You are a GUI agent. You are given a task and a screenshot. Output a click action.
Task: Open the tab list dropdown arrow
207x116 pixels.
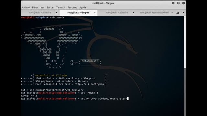point(183,13)
